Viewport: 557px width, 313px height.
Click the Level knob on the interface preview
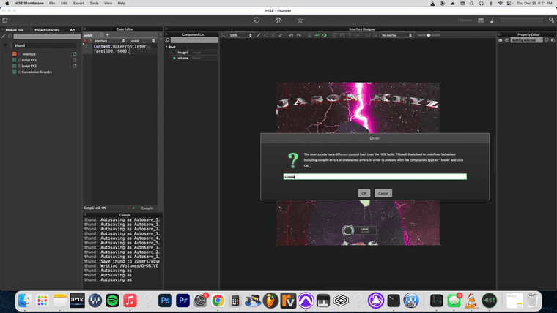click(348, 230)
